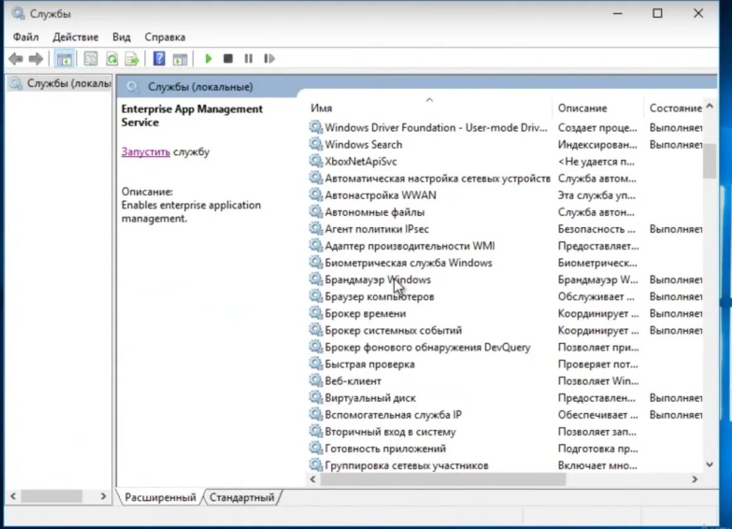Toggle the action pane visibility
This screenshot has height=529, width=732.
[x=179, y=58]
